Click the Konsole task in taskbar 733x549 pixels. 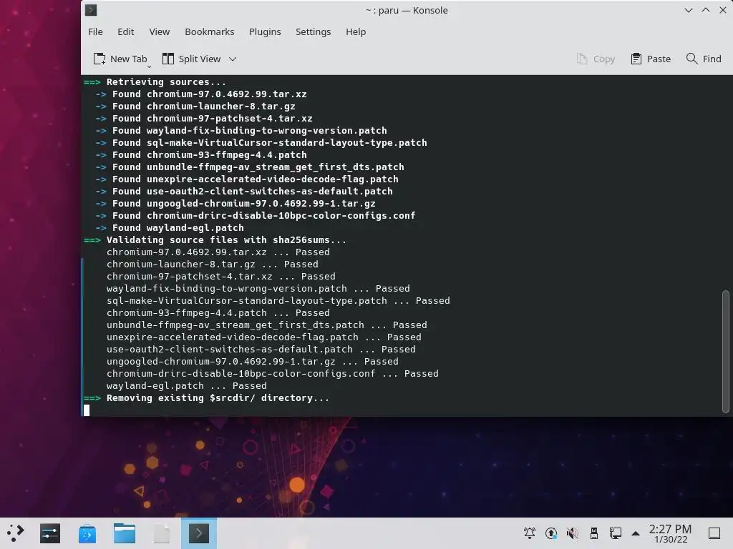click(199, 533)
